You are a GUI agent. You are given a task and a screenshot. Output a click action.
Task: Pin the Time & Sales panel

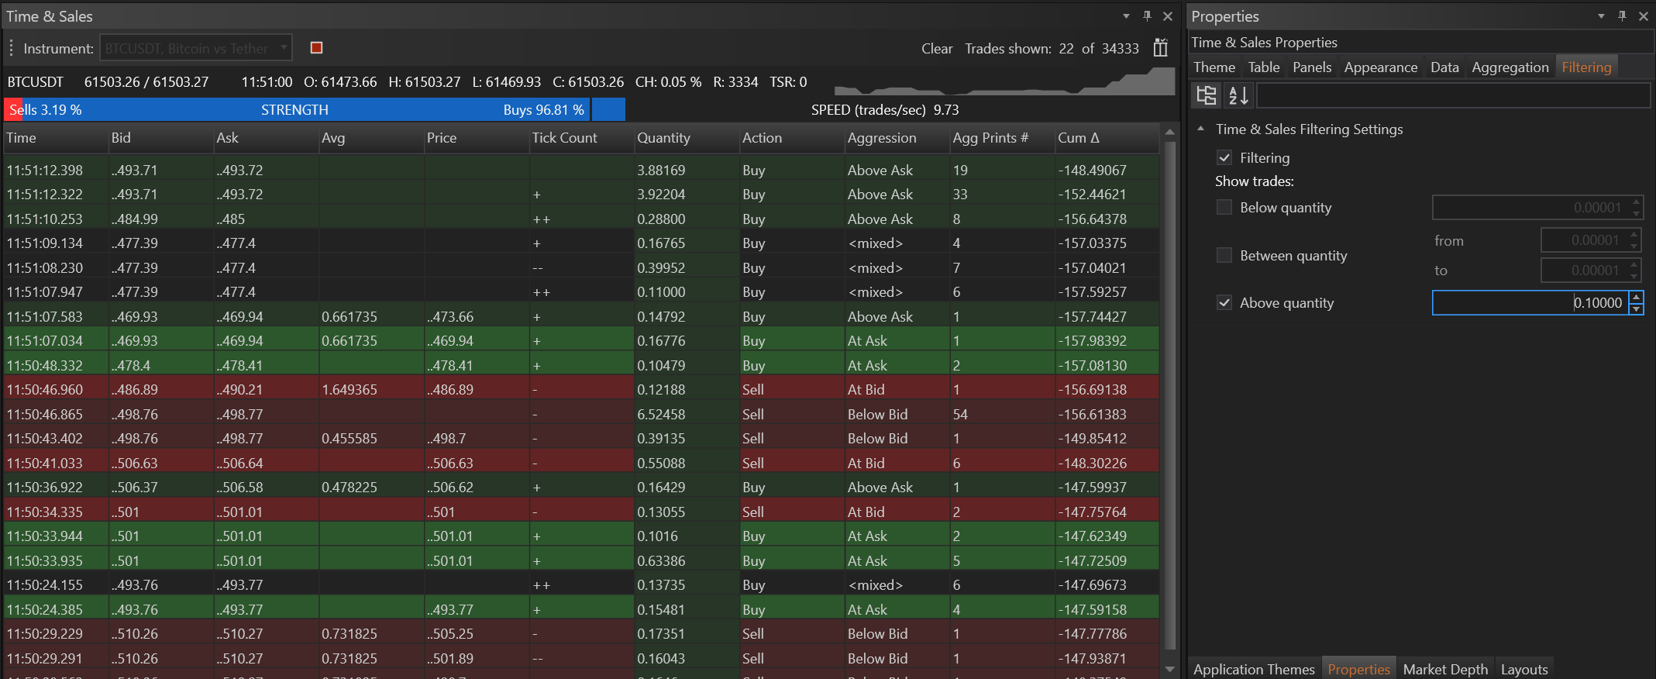pyautogui.click(x=1147, y=16)
